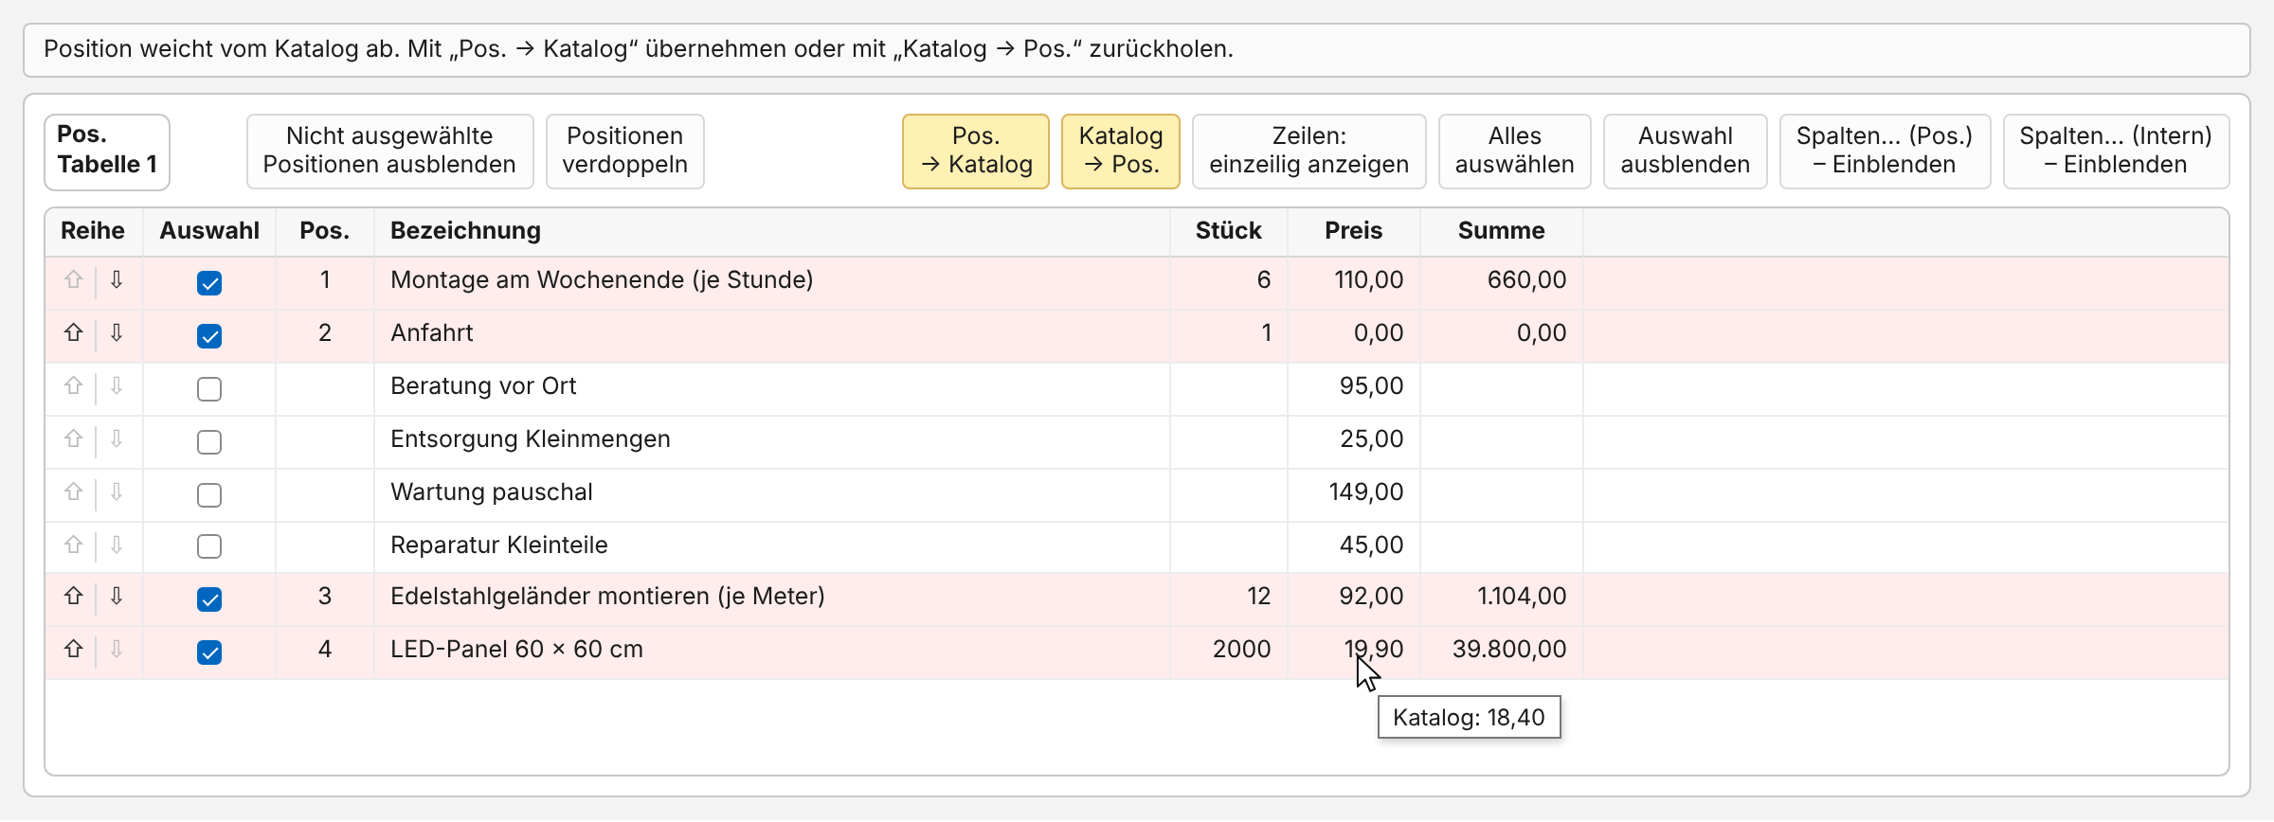Toggle Zeilen: einzeilig anzeigen
Screen dimensions: 2274x822
[1309, 152]
